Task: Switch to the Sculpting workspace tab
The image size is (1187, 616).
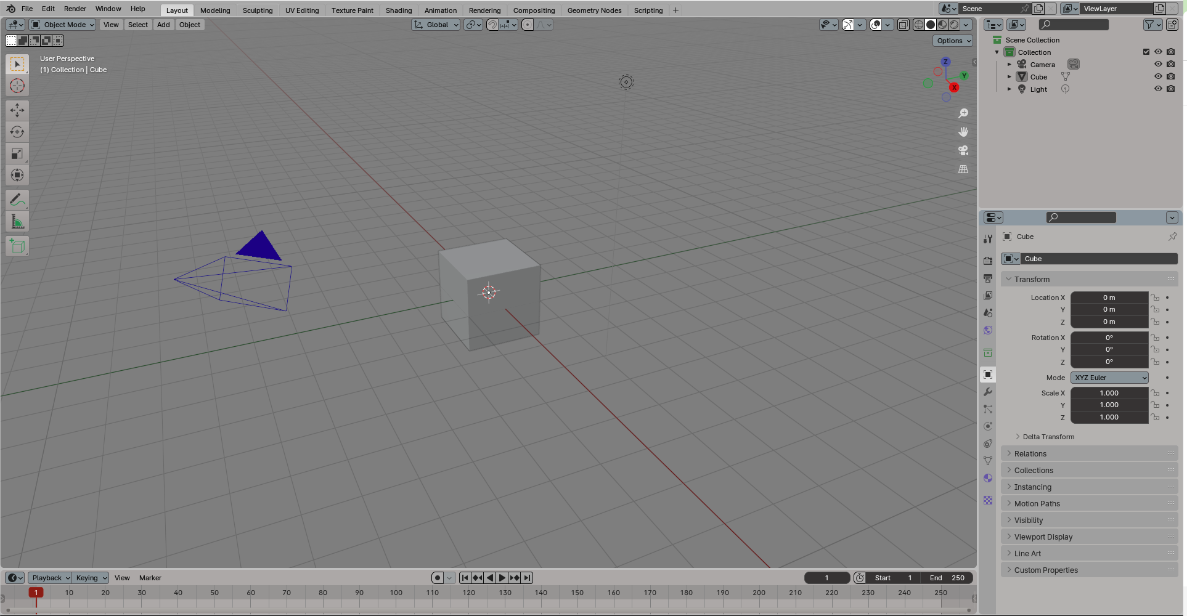Action: pos(258,10)
